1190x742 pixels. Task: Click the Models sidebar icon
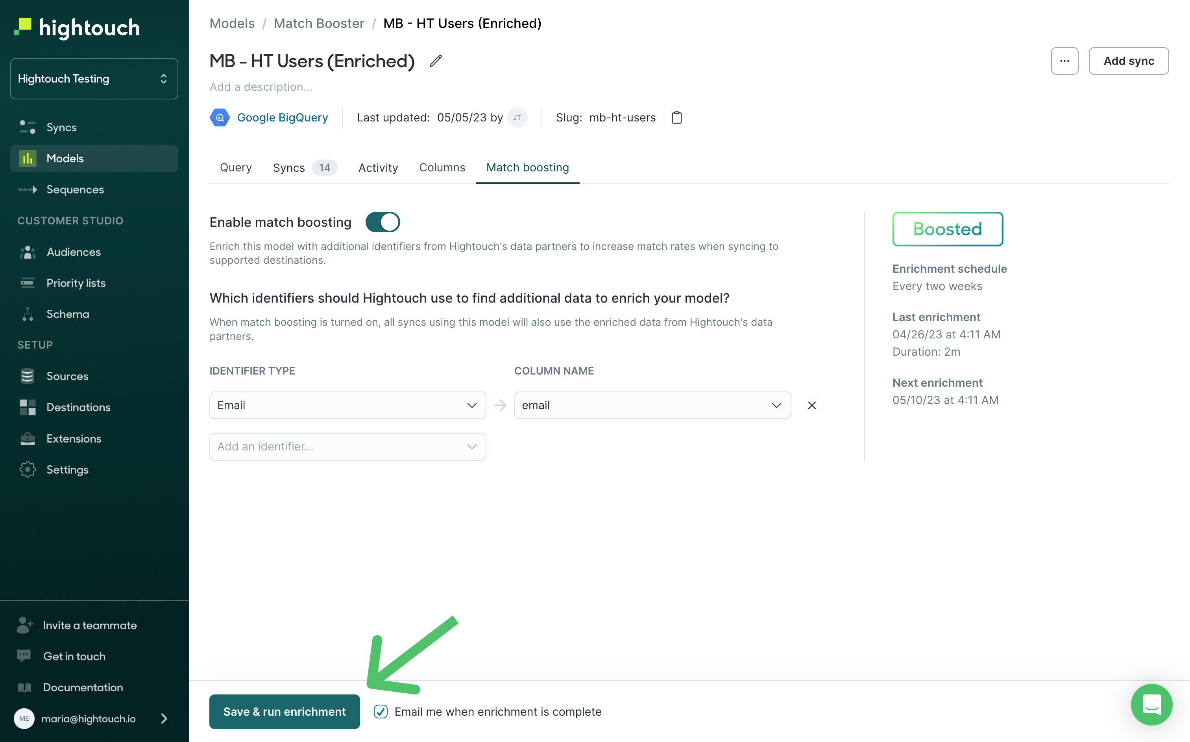point(28,157)
